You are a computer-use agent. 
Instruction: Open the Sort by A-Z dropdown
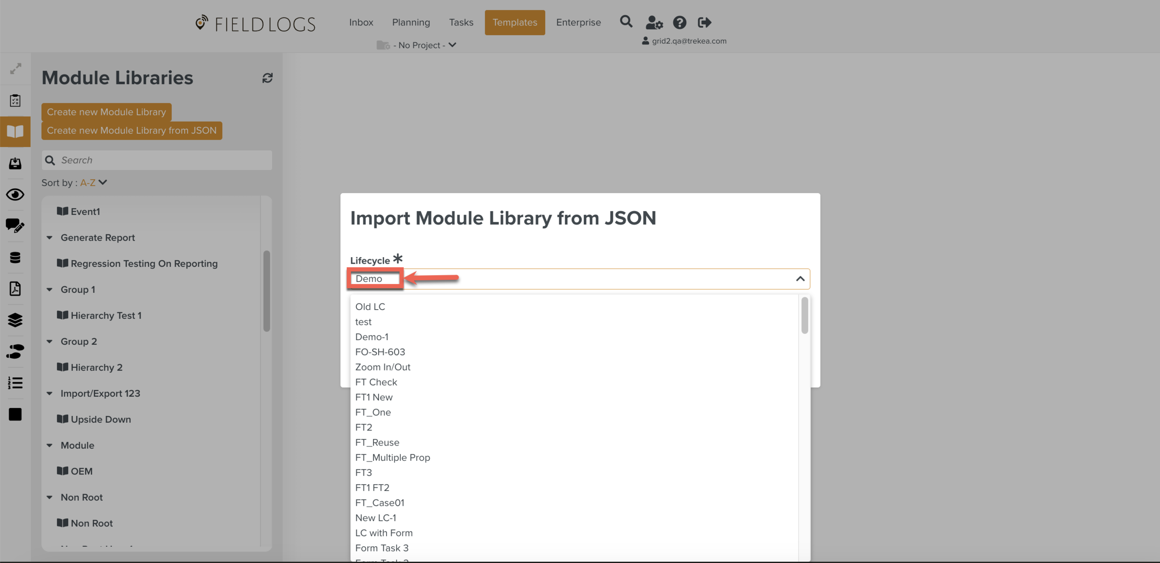pyautogui.click(x=94, y=182)
